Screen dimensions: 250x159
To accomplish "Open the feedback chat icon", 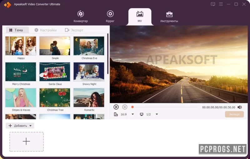I will pyautogui.click(x=213, y=4).
